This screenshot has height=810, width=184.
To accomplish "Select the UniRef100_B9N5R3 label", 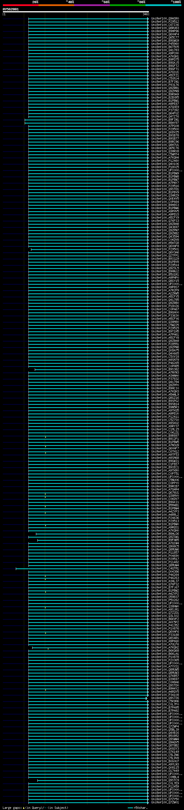I will coord(165,407).
